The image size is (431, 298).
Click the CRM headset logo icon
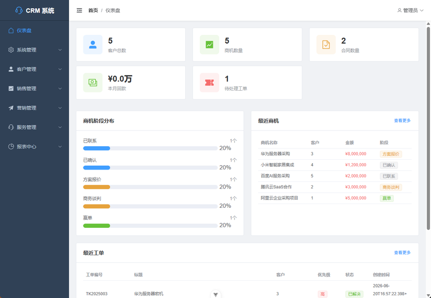pyautogui.click(x=19, y=10)
